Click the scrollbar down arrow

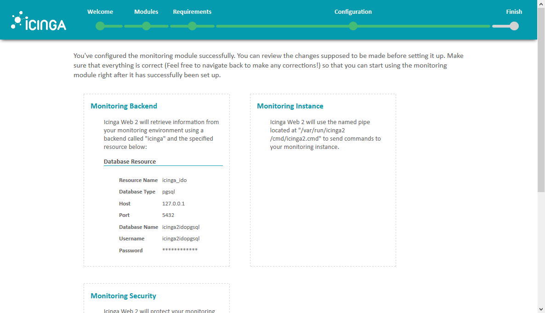pyautogui.click(x=541, y=309)
